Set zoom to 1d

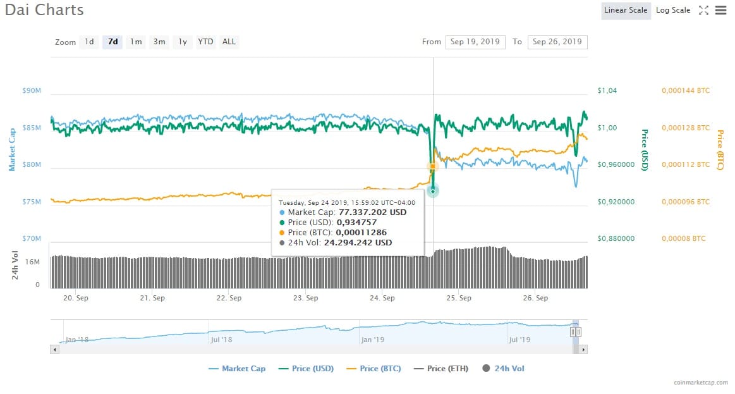89,42
